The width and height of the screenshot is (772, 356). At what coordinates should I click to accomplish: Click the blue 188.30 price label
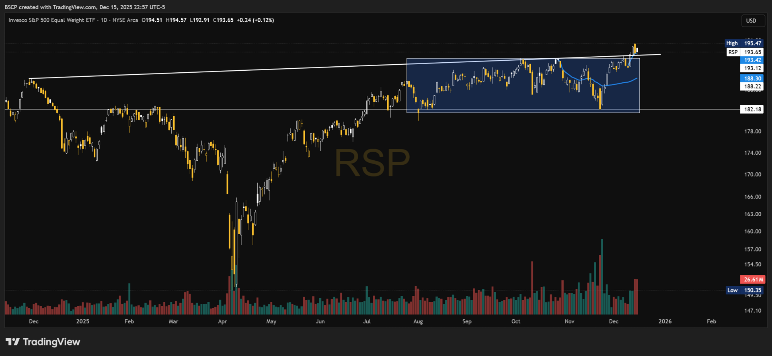pos(751,78)
